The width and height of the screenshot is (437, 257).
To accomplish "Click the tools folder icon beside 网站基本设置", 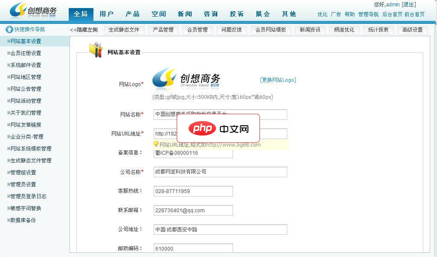I will tap(96, 50).
